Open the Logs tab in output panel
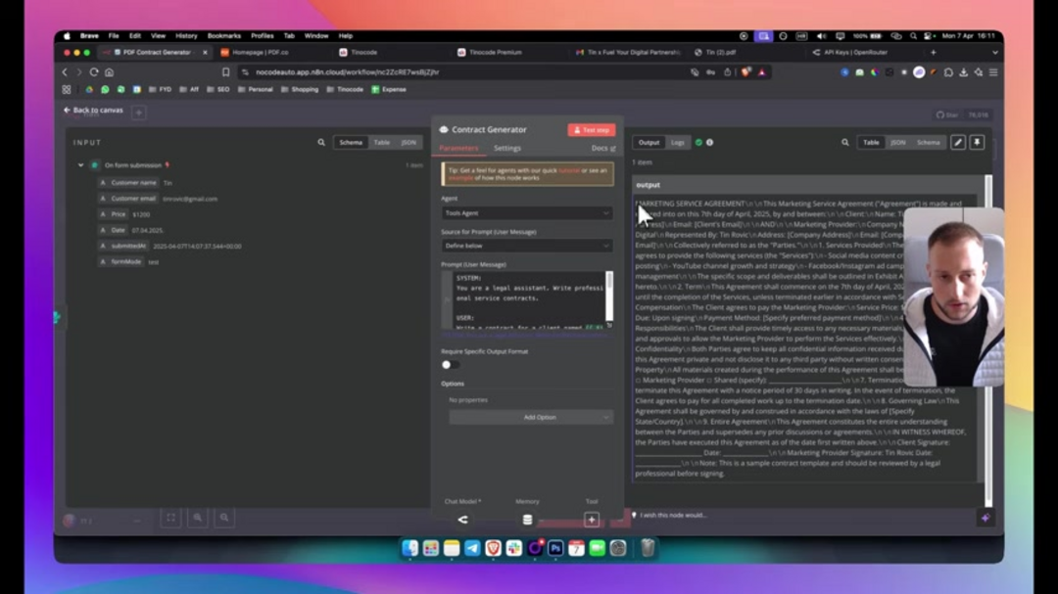Viewport: 1058px width, 594px height. 678,143
